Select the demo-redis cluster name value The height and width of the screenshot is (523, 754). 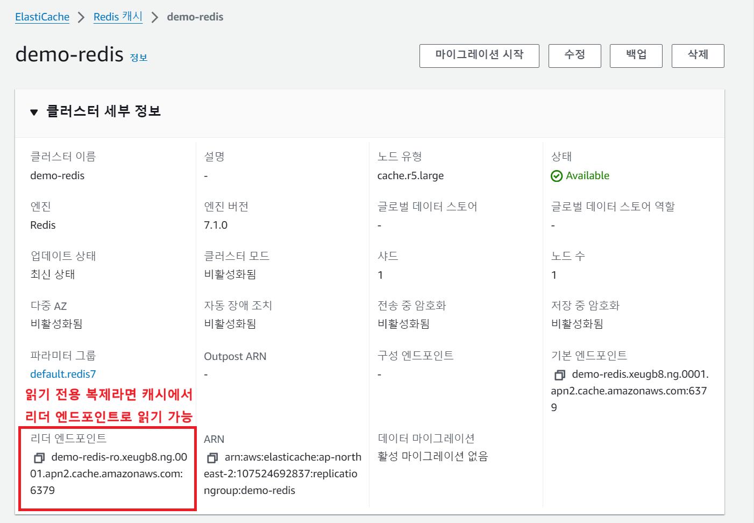pyautogui.click(x=57, y=176)
